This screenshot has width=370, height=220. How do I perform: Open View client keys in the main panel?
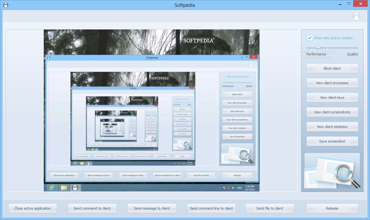coord(332,98)
